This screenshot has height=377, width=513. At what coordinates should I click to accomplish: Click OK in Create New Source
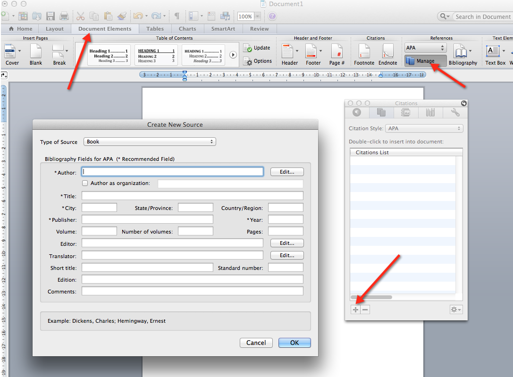pyautogui.click(x=294, y=343)
